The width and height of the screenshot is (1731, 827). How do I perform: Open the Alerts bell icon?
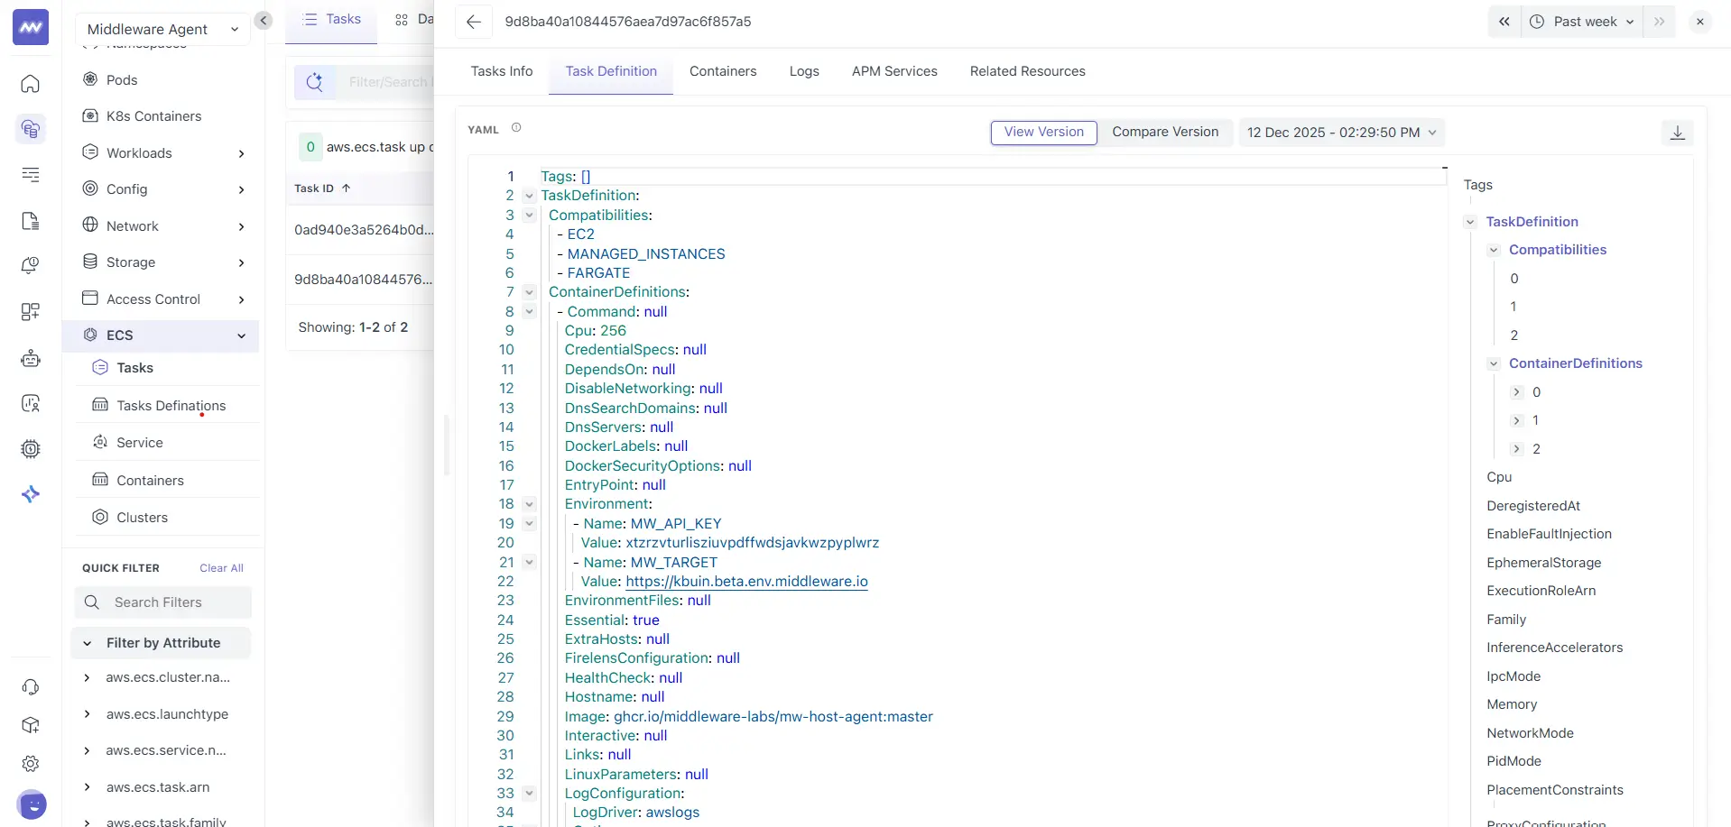pos(30,265)
